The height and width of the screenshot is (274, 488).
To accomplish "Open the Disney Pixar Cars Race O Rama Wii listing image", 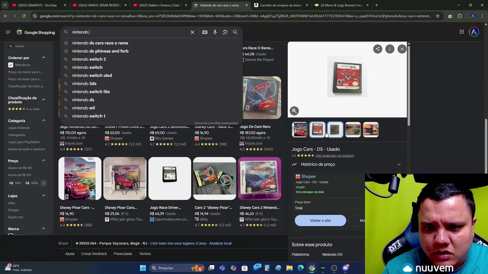I will click(80, 178).
